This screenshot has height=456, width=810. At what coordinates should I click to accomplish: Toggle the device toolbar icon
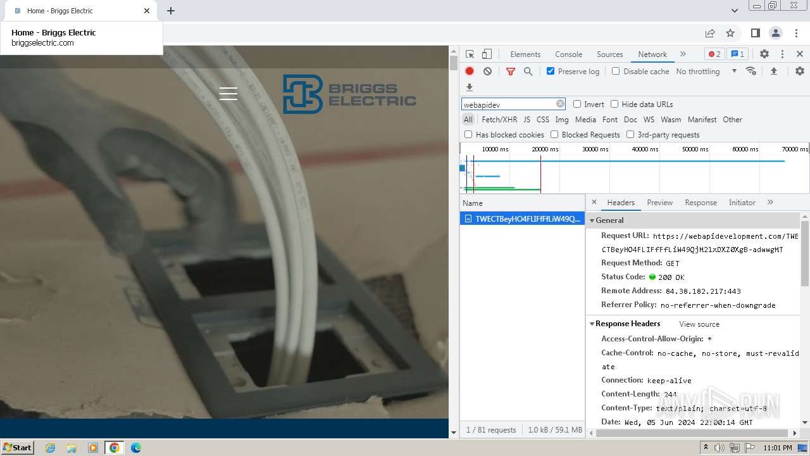pyautogui.click(x=487, y=54)
